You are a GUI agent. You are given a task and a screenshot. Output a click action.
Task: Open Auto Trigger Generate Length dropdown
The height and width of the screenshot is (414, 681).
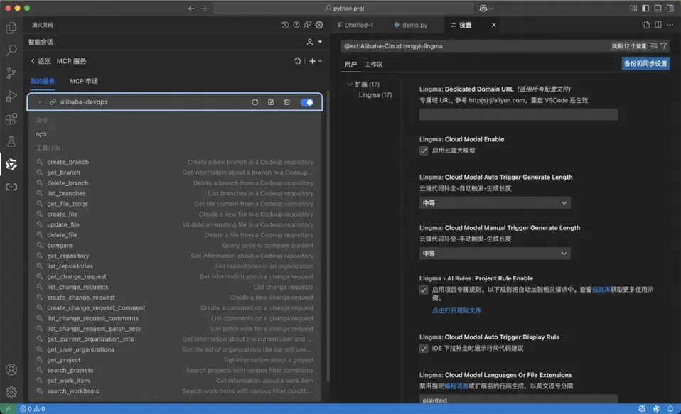tap(495, 202)
